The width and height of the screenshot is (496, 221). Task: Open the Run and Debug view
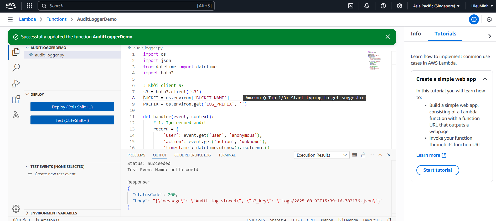click(x=16, y=83)
